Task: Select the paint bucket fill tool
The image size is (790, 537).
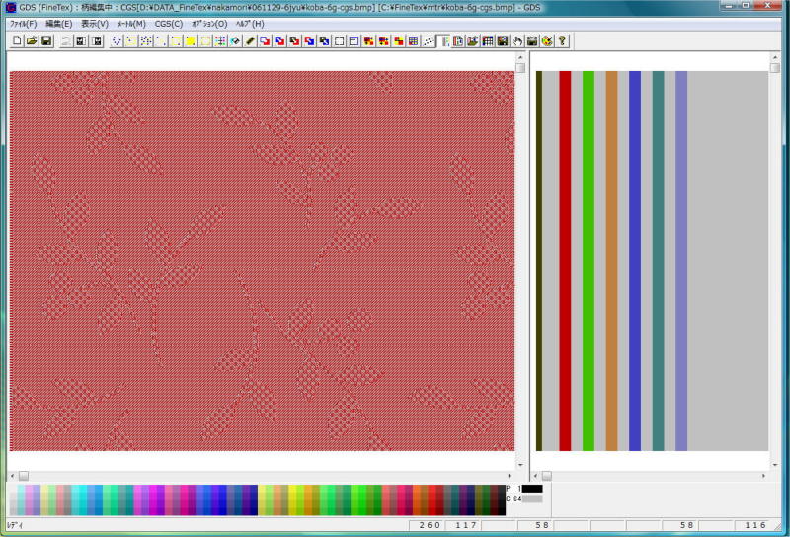Action: coord(235,40)
